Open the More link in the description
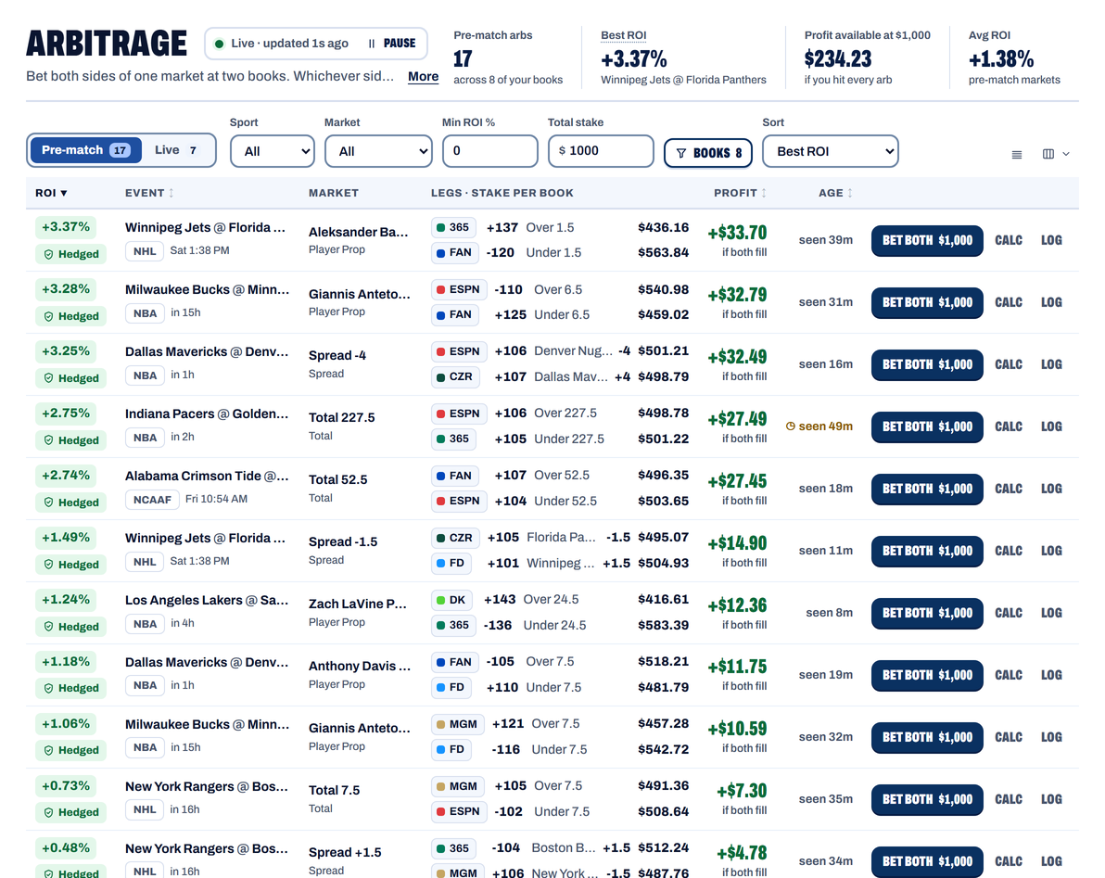Image resolution: width=1105 pixels, height=878 pixels. (423, 76)
